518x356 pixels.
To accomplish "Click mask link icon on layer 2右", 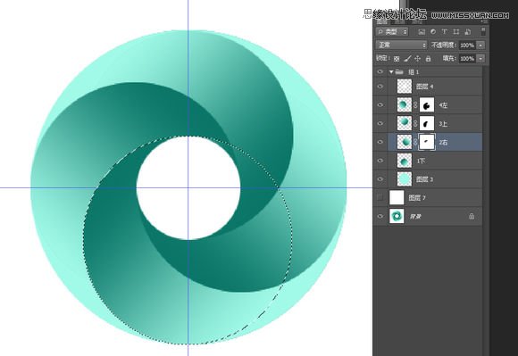I will tap(415, 142).
